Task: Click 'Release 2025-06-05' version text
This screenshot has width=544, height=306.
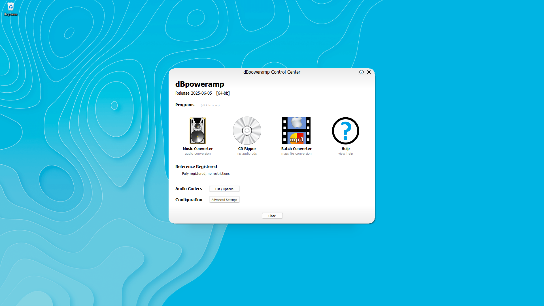Action: click(194, 93)
